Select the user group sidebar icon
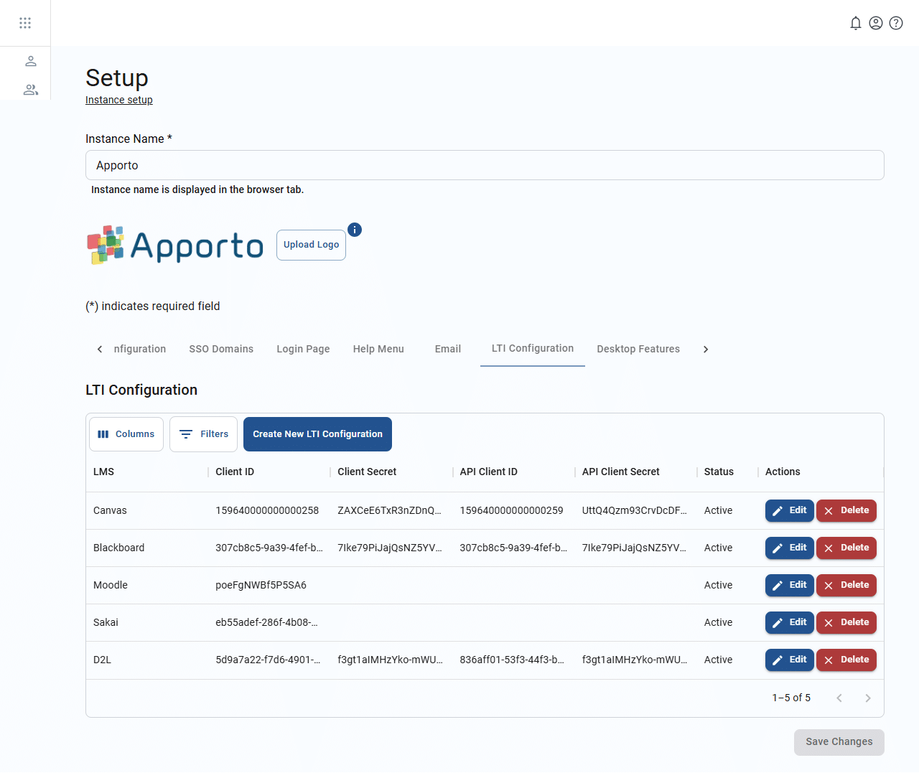The image size is (919, 773). (x=31, y=90)
